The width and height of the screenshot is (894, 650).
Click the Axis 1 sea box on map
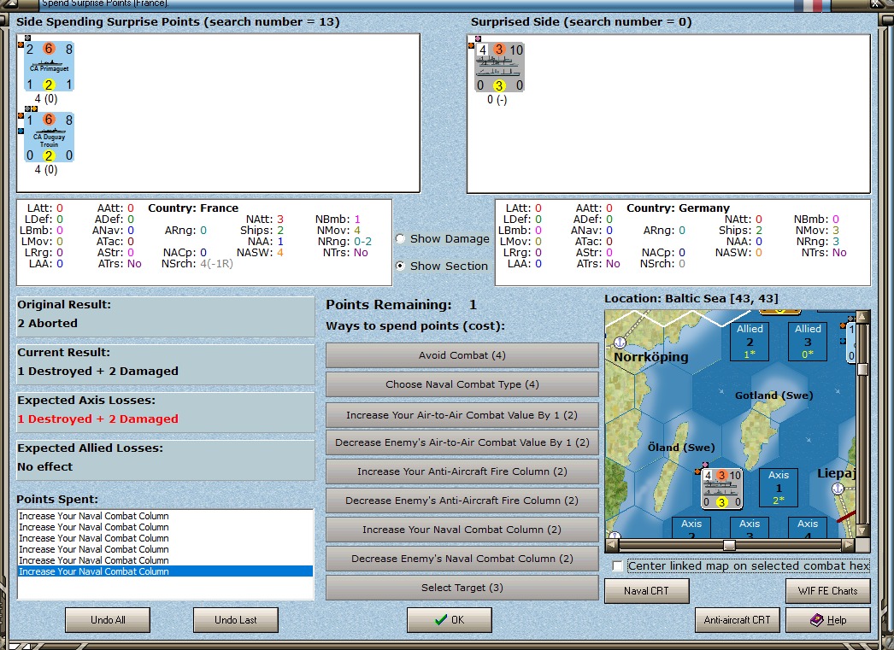(778, 488)
